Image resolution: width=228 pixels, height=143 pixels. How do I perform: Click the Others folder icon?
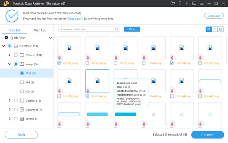[x=22, y=55]
